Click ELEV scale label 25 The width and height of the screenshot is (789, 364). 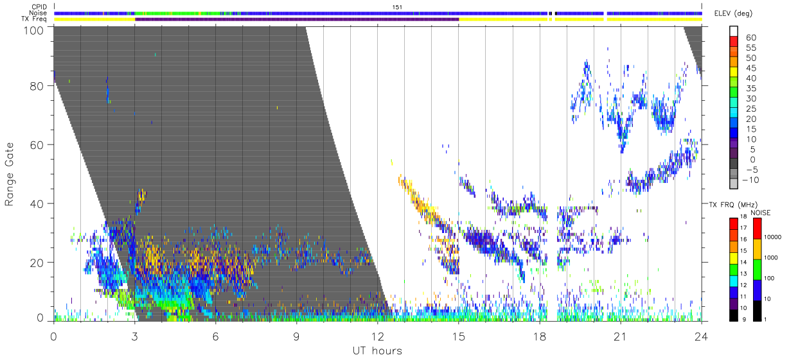tap(750, 108)
